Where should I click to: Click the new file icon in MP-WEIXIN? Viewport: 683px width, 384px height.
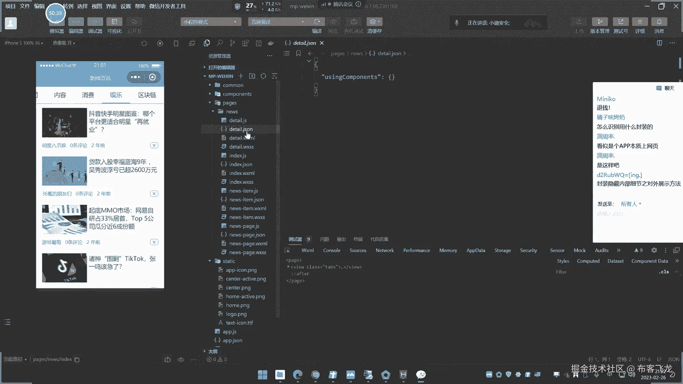point(241,76)
